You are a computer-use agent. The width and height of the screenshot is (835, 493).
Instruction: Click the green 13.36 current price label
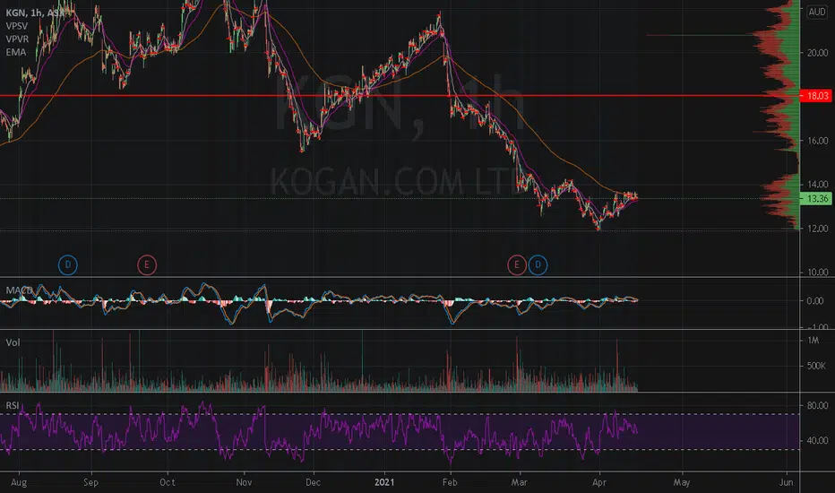[x=816, y=199]
